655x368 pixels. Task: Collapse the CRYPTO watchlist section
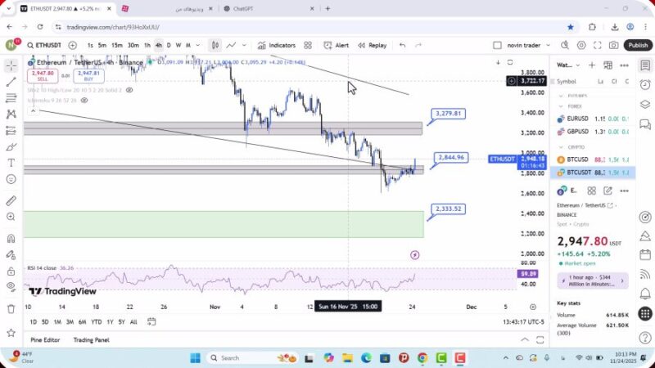pos(561,147)
